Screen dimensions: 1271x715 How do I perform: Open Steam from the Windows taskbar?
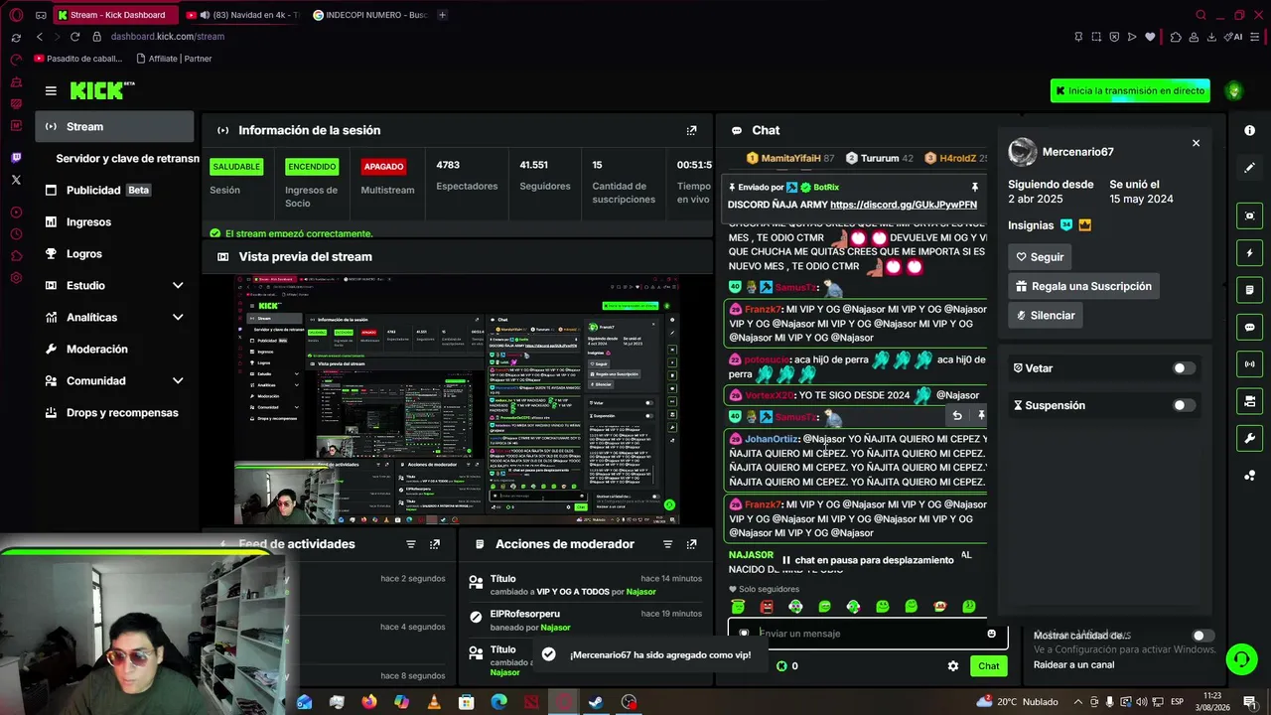[596, 702]
